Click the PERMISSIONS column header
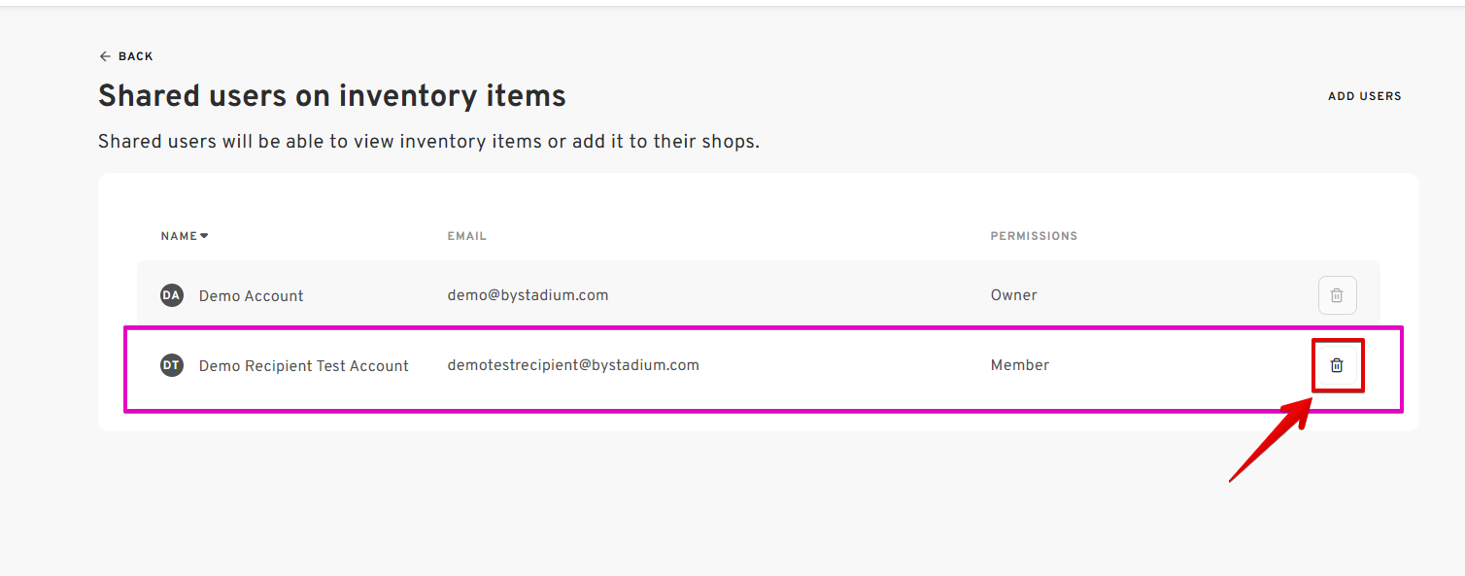 pos(1034,236)
